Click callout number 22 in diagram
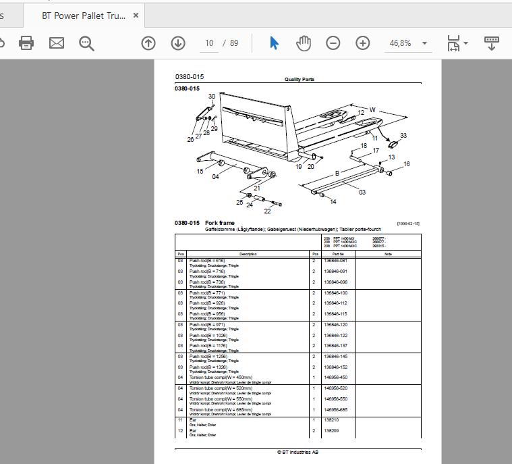This screenshot has height=464, width=512. (267, 211)
